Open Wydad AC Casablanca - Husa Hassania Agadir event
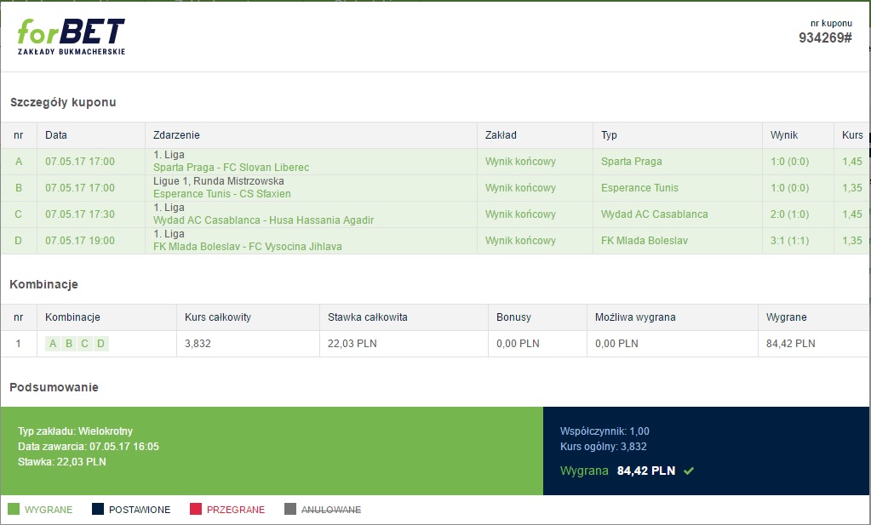The height and width of the screenshot is (525, 871). pos(263,220)
